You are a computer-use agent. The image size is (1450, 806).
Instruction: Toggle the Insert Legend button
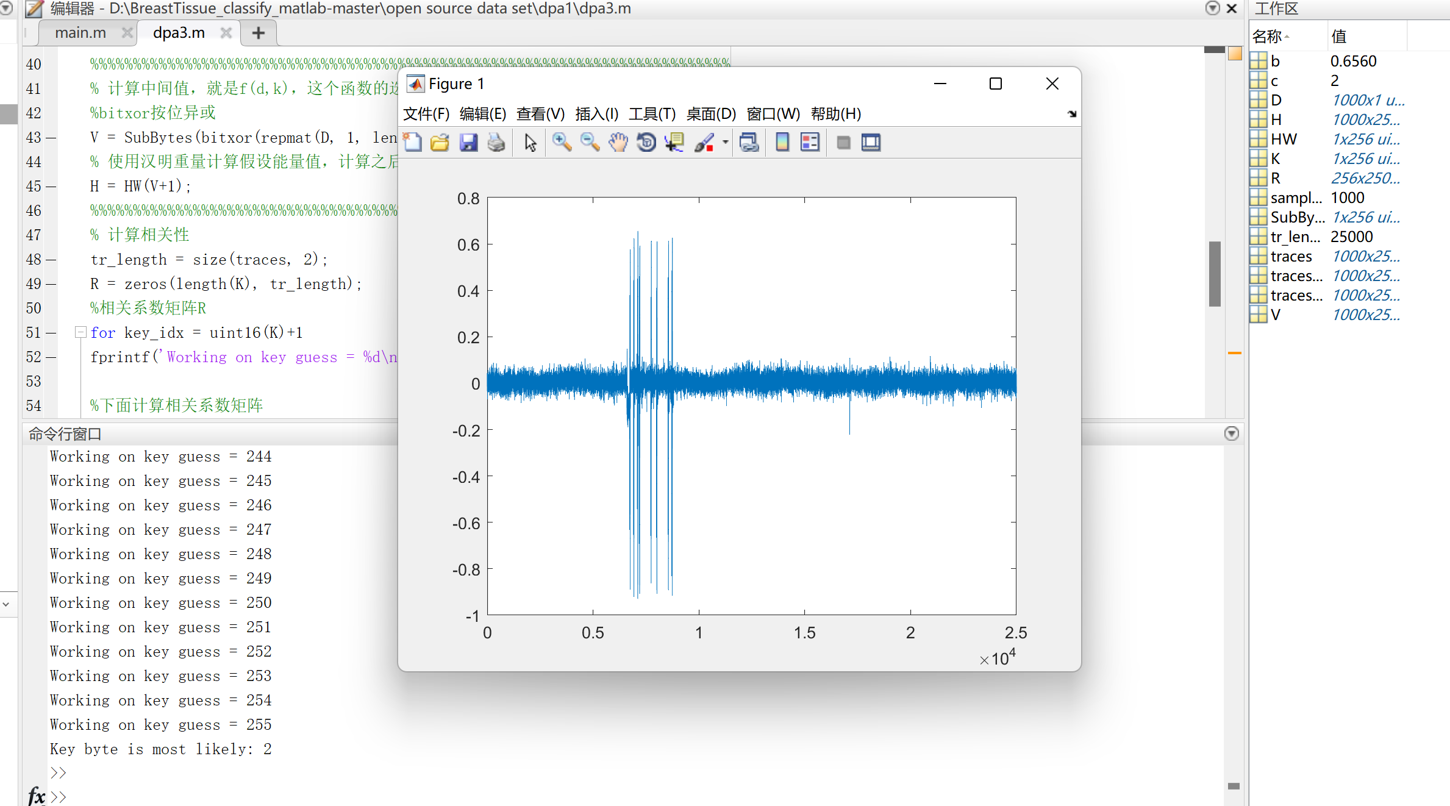[x=810, y=143]
